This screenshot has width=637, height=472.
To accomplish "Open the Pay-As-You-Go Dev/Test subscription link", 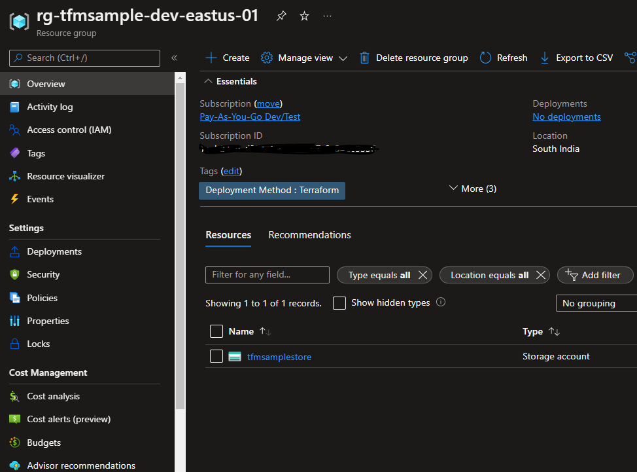I will click(250, 117).
